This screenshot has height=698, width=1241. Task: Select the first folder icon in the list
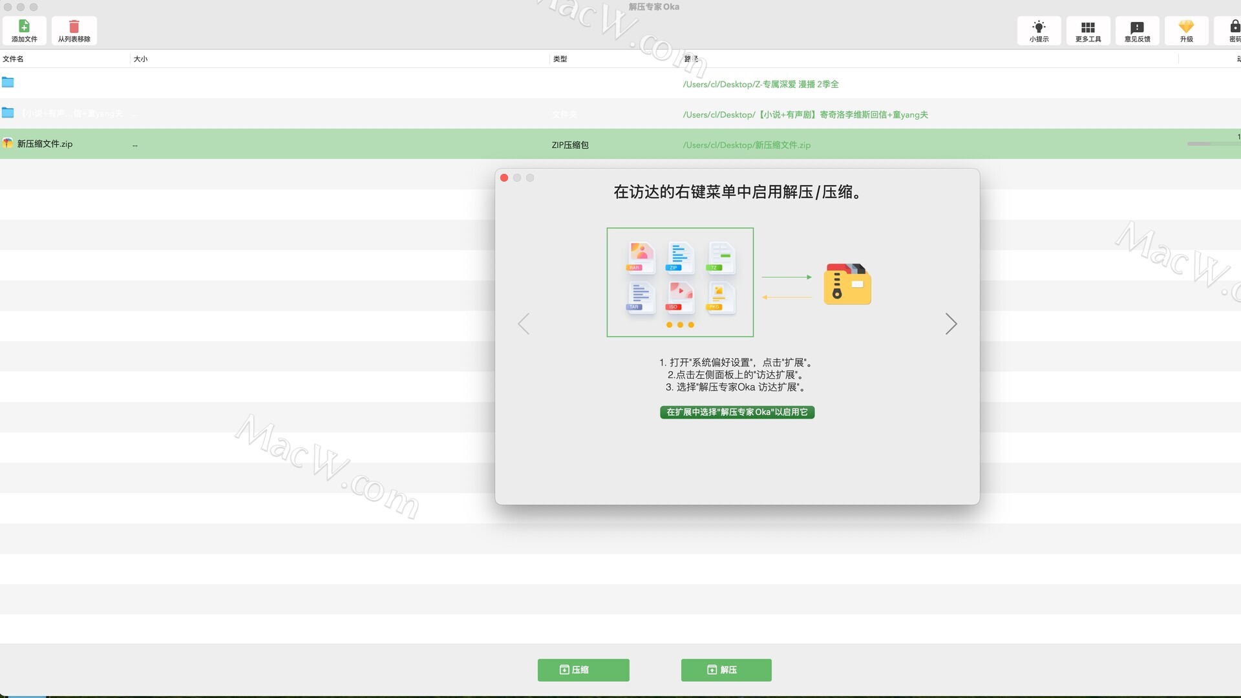8,82
